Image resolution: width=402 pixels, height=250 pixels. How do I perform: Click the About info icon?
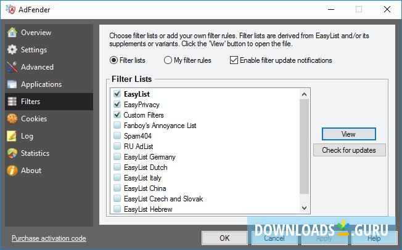[x=12, y=171]
